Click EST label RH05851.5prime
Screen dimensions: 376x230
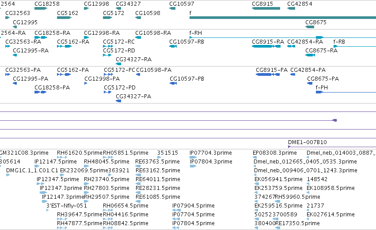pyautogui.click(x=125, y=153)
